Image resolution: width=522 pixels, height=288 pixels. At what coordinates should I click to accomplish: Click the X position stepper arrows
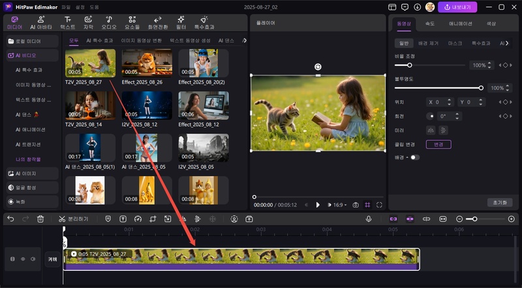point(449,102)
